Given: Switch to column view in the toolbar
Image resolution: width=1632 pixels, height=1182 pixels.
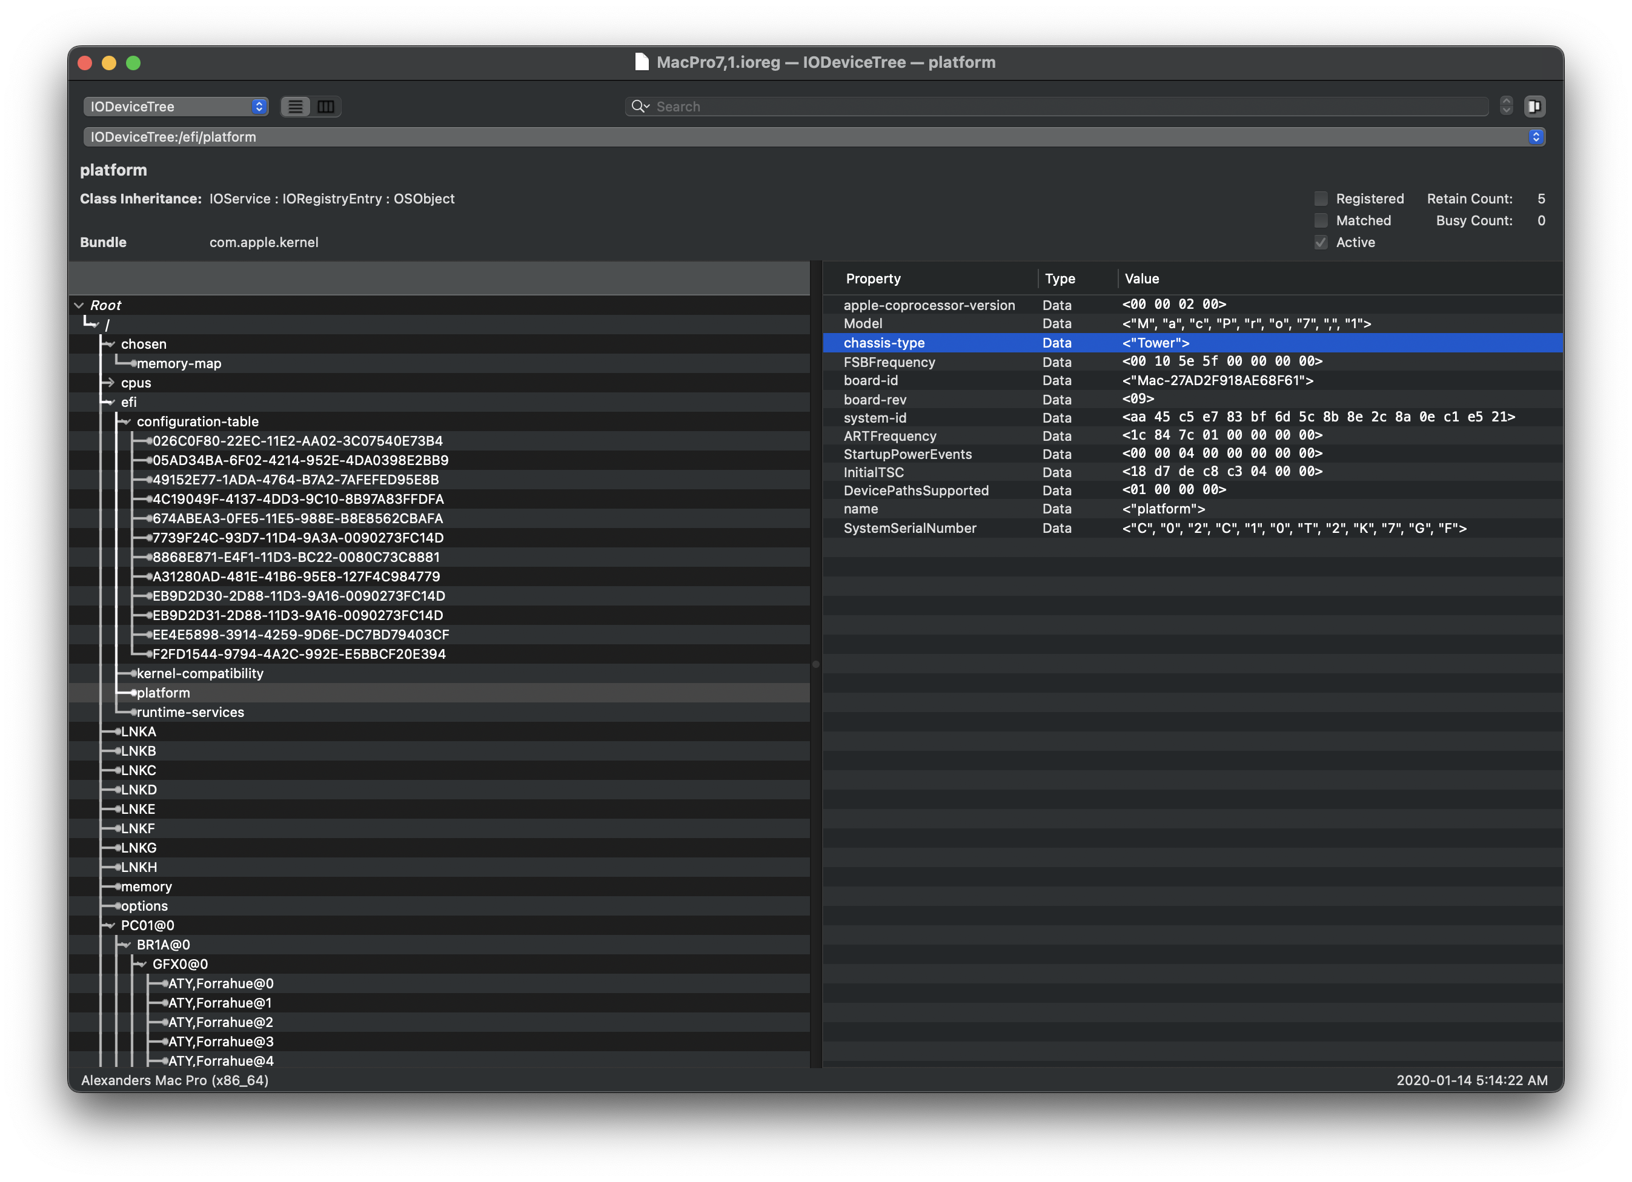Looking at the screenshot, I should coord(327,107).
